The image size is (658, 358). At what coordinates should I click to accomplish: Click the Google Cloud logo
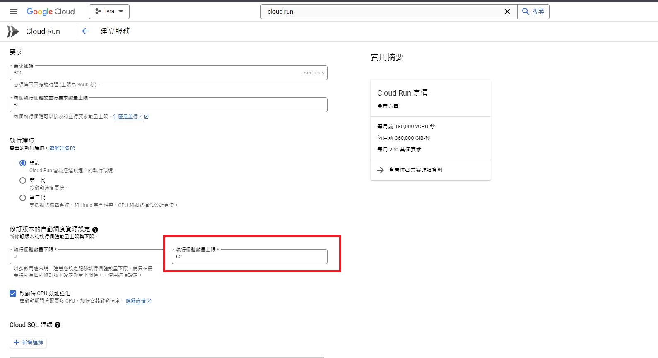51,12
